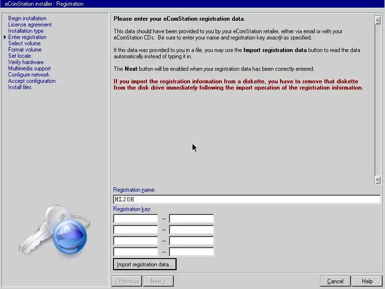Select first row right registration key field
Screen dimensions: 385x289
192,219
